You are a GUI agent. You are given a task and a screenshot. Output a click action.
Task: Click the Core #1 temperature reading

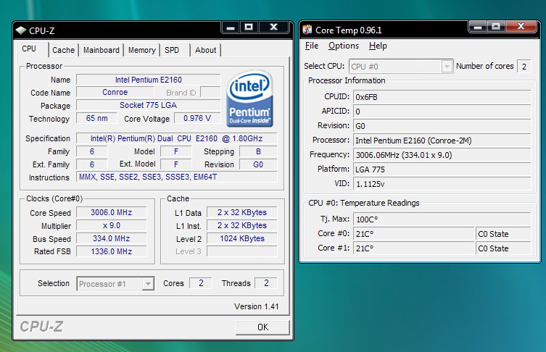coord(414,248)
